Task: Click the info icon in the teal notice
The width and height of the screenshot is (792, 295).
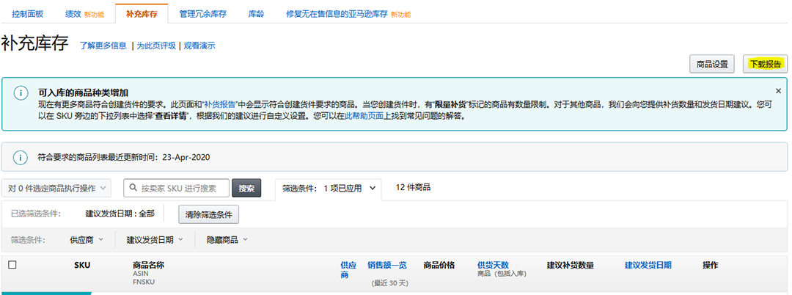Action: pyautogui.click(x=21, y=93)
